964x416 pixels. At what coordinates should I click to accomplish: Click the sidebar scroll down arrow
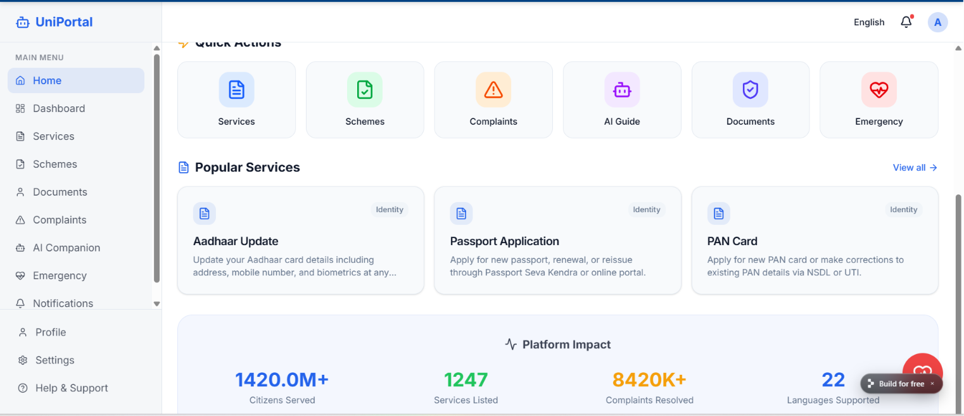click(x=157, y=304)
